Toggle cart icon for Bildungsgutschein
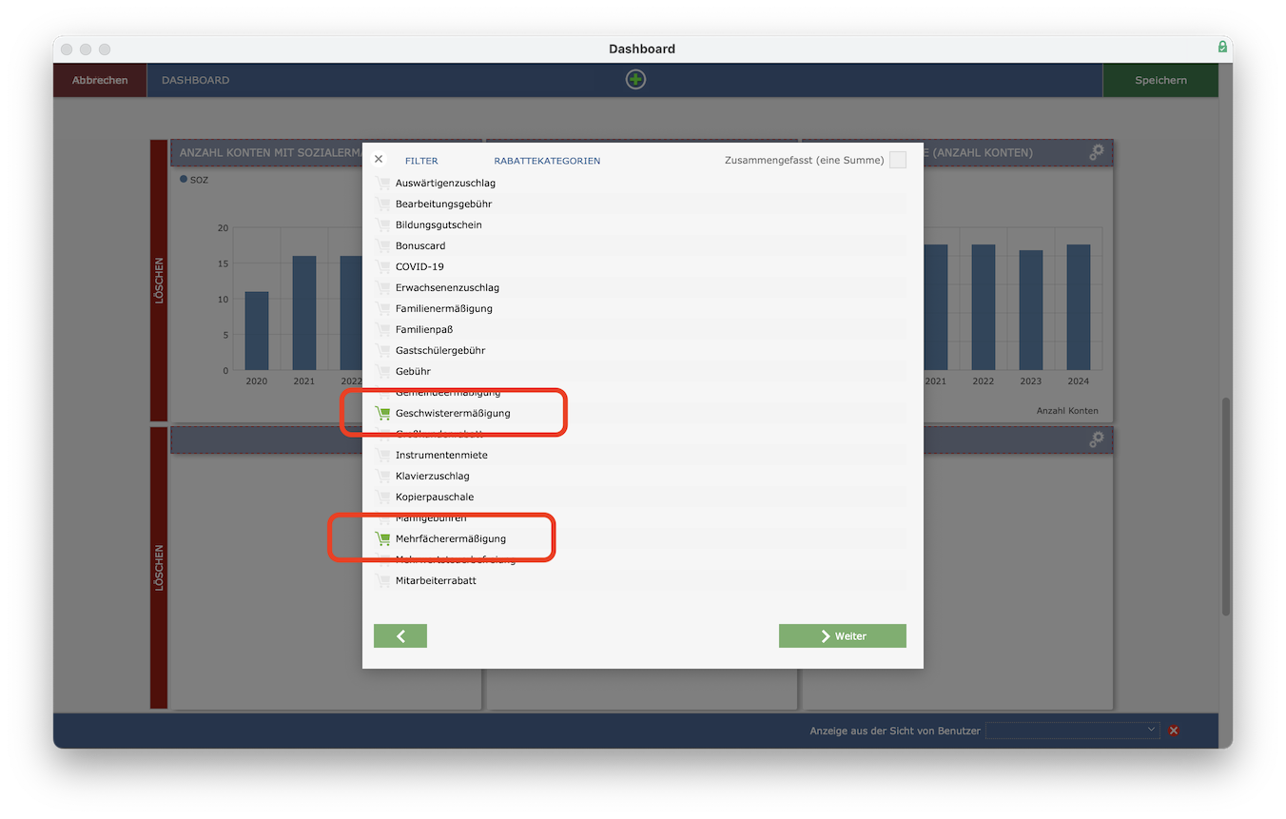Screen dimensions: 1286x819 coord(382,224)
